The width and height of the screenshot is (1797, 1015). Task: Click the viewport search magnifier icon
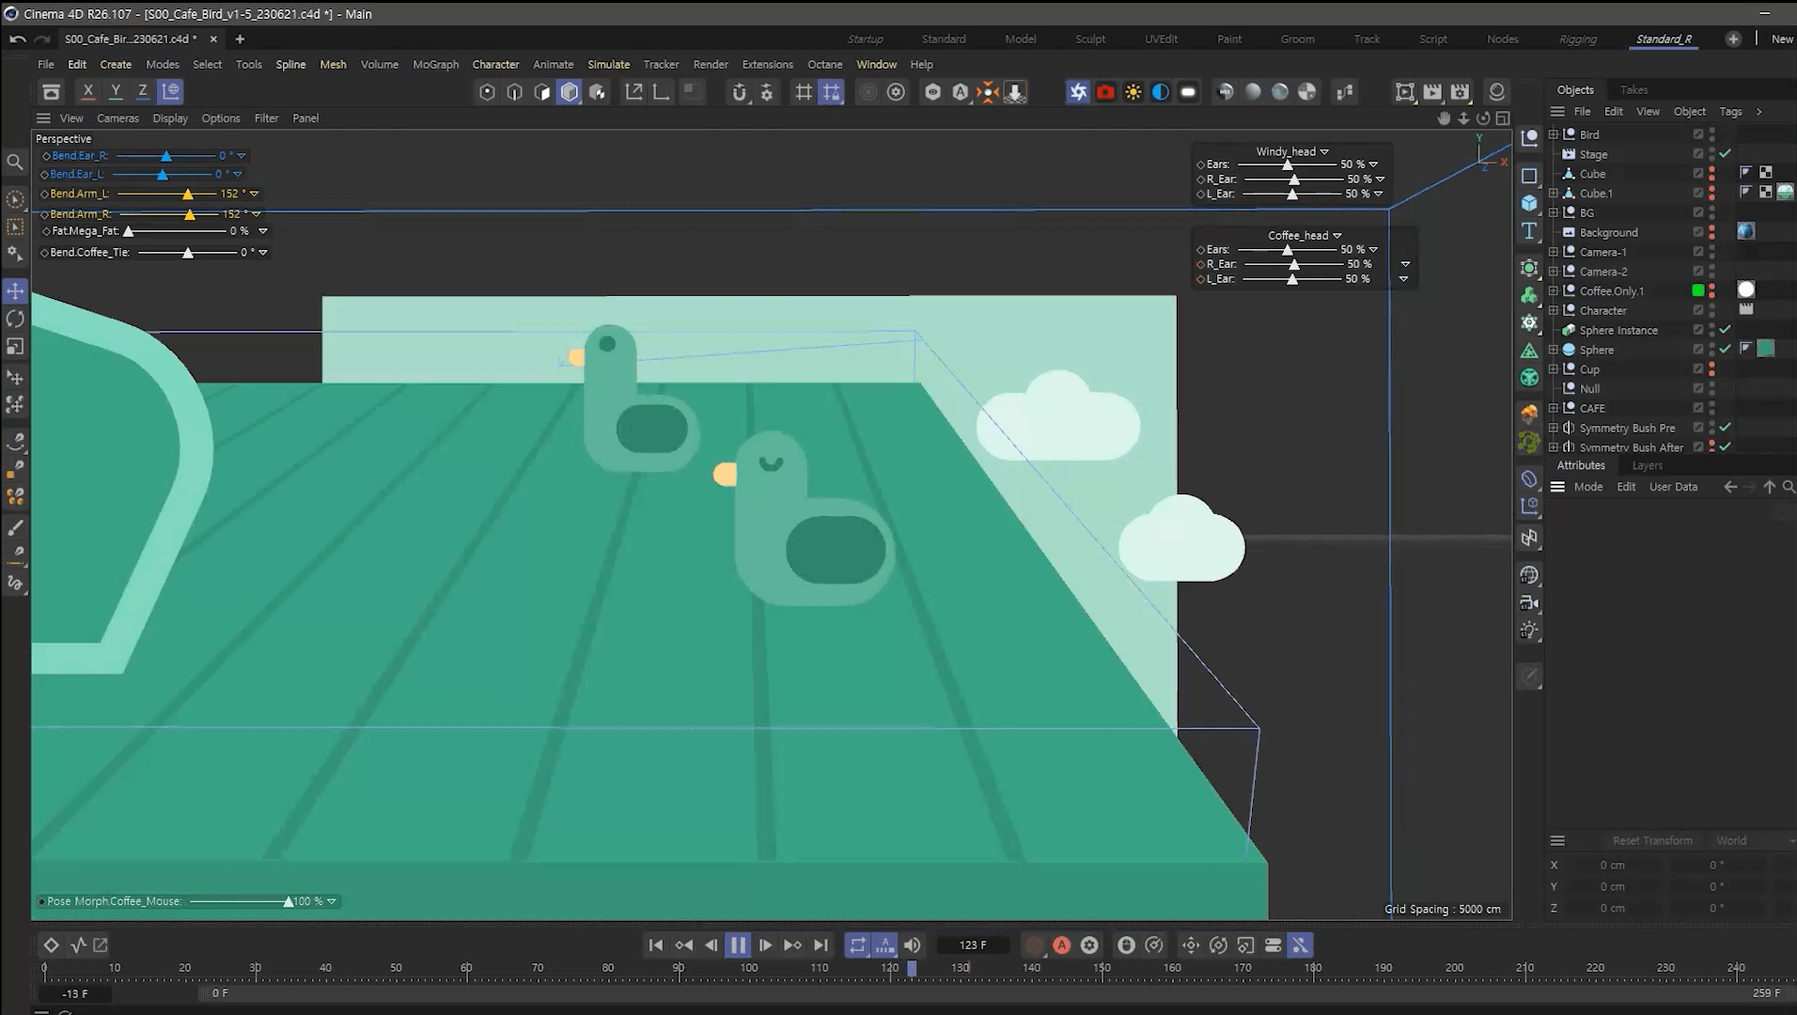click(x=15, y=163)
